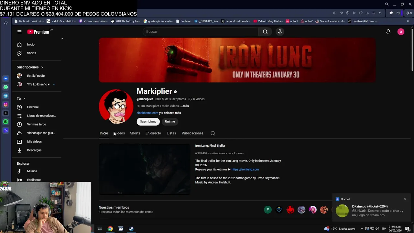Click the browser search icon in title bar

387,4
